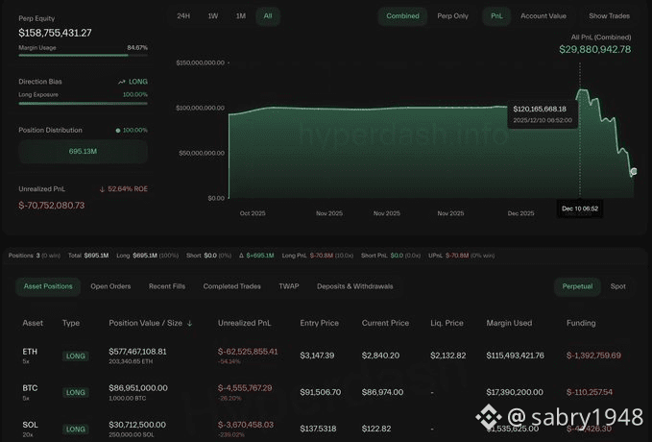Open the Recent Fills tab
The width and height of the screenshot is (652, 442).
coord(167,286)
